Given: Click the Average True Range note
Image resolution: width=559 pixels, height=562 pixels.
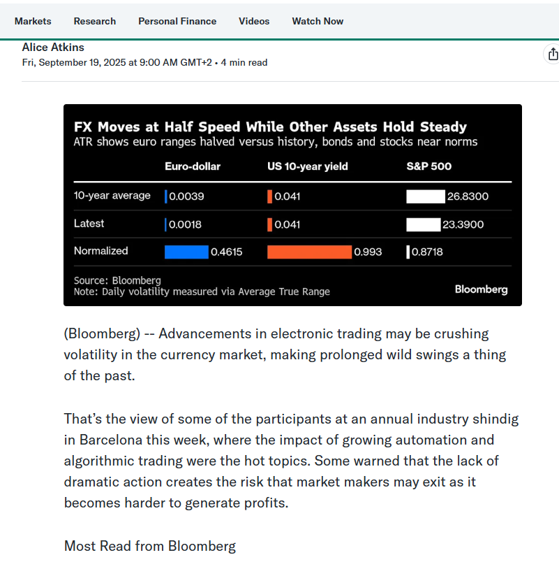Looking at the screenshot, I should 202,291.
